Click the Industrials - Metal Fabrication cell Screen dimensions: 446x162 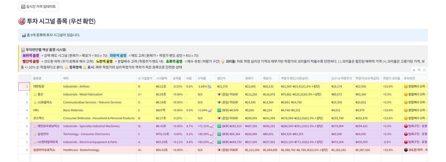99,94
